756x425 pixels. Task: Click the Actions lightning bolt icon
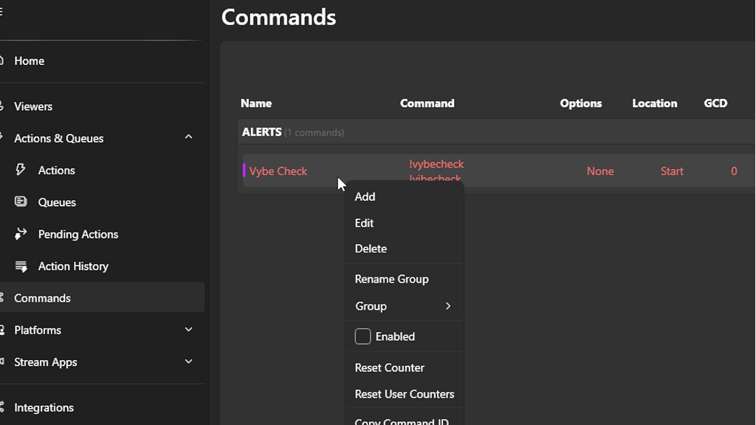click(21, 170)
